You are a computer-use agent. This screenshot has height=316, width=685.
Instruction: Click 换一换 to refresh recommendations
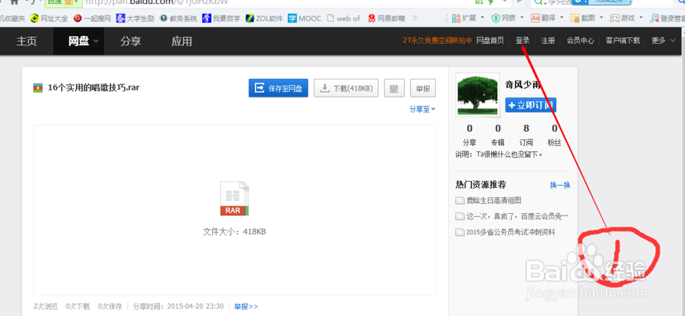tap(560, 185)
